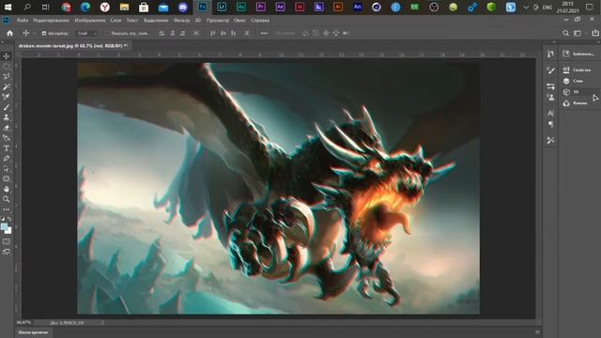601x338 pixels.
Task: Click the Share image icon
Action: 595,34
